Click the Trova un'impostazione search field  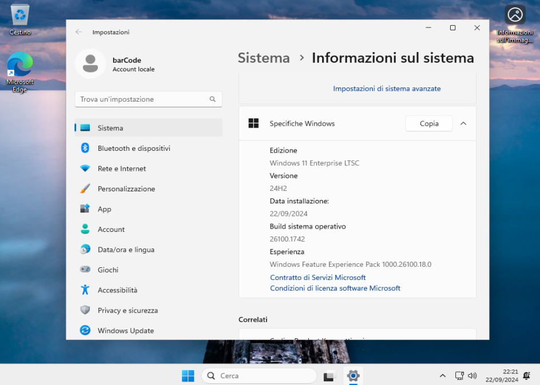(148, 99)
